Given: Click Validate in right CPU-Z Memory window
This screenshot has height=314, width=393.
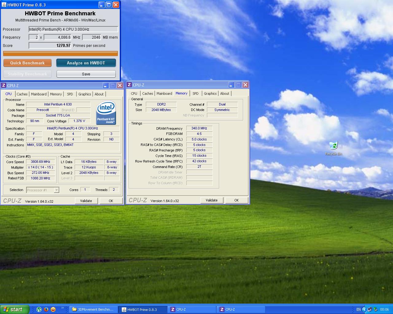Looking at the screenshot, I should click(x=212, y=200).
